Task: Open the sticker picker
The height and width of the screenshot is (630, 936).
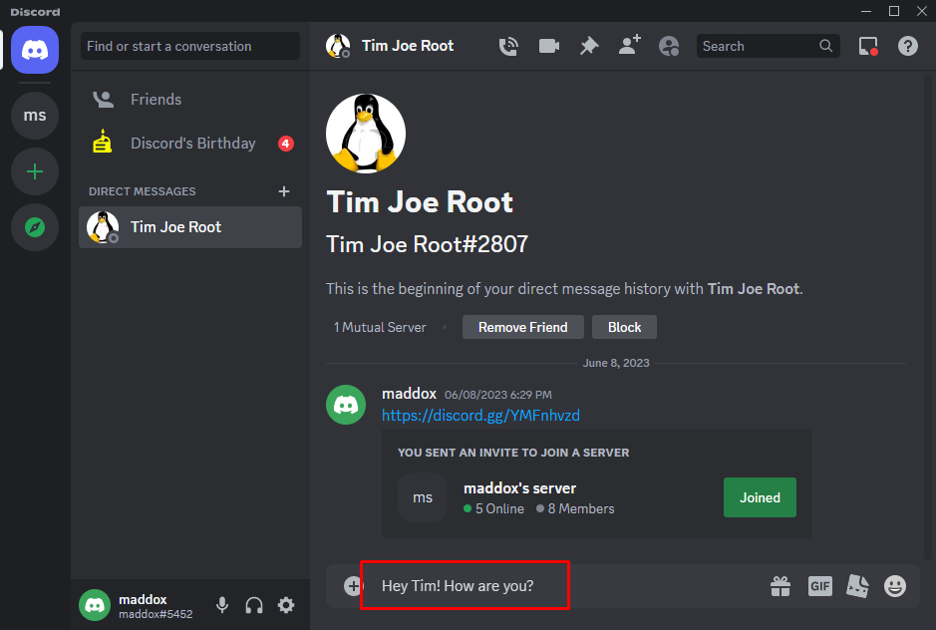Action: pos(858,586)
